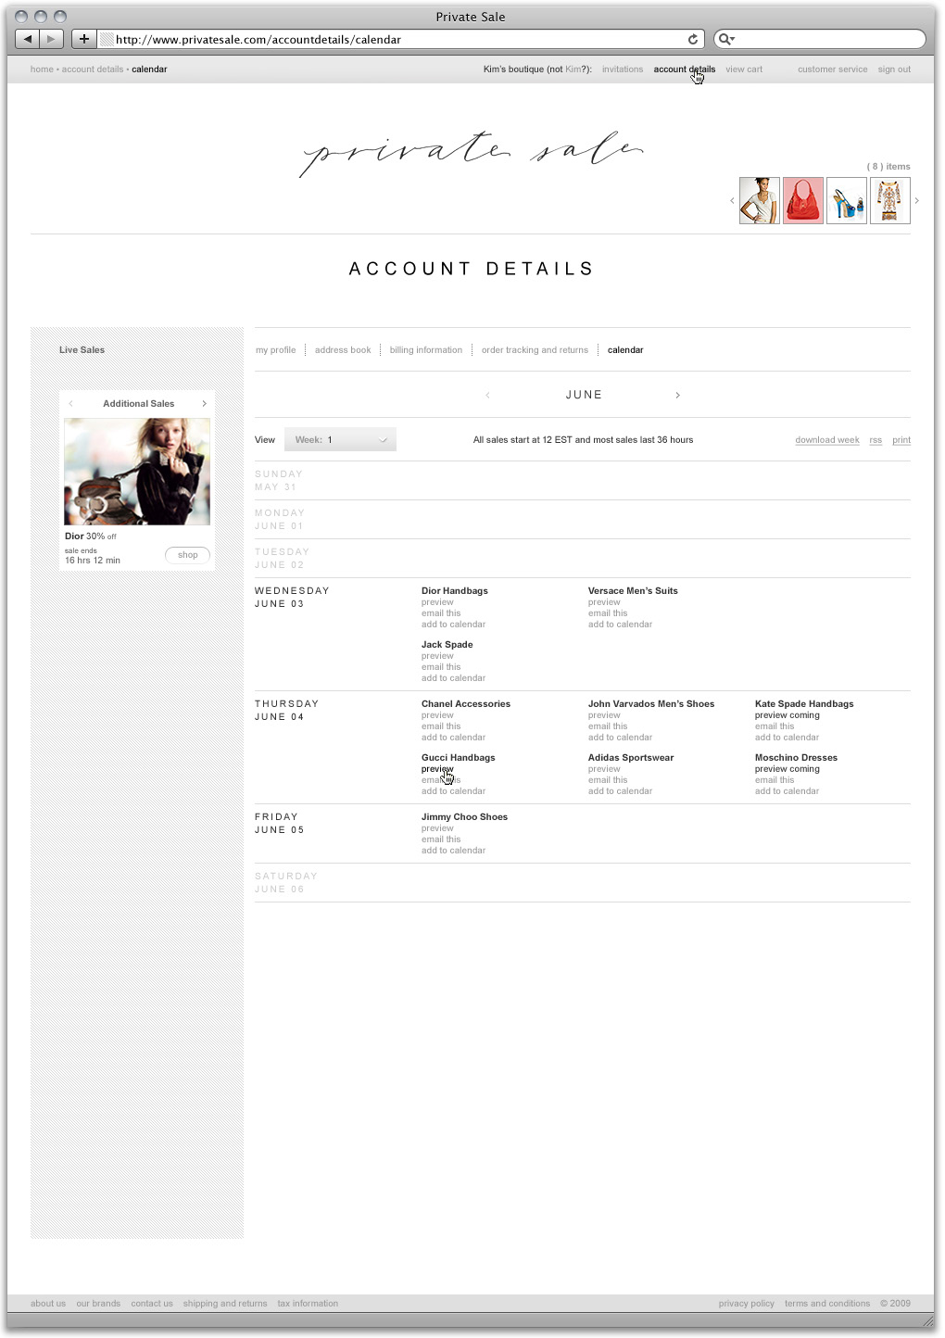This screenshot has width=945, height=1338.
Task: Add John Varvados Men's Shoes to calendar
Action: [620, 738]
